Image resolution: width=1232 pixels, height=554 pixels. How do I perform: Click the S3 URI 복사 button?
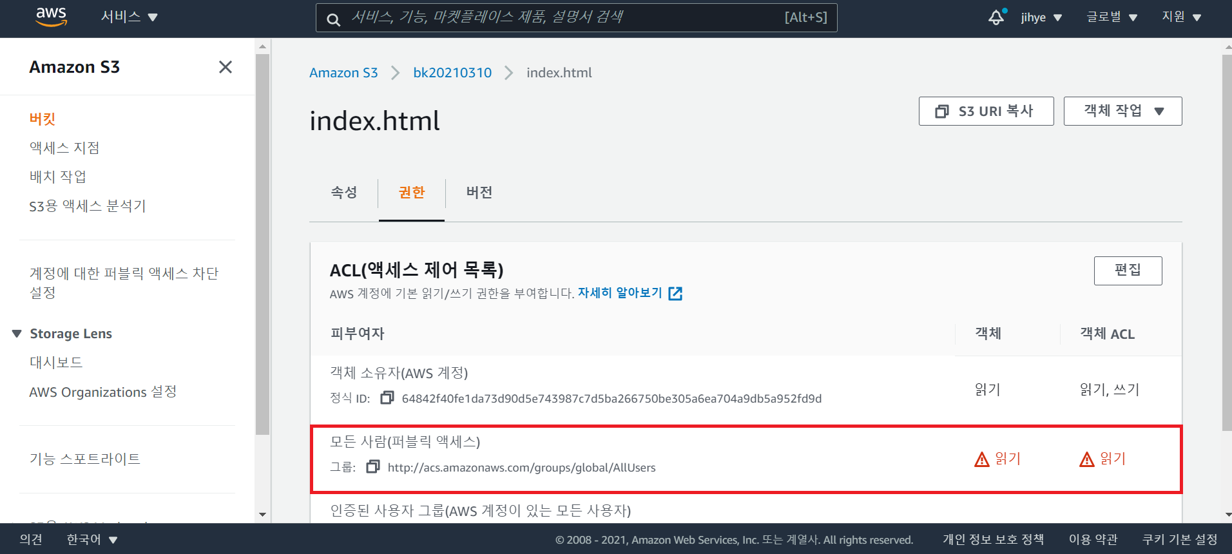986,111
